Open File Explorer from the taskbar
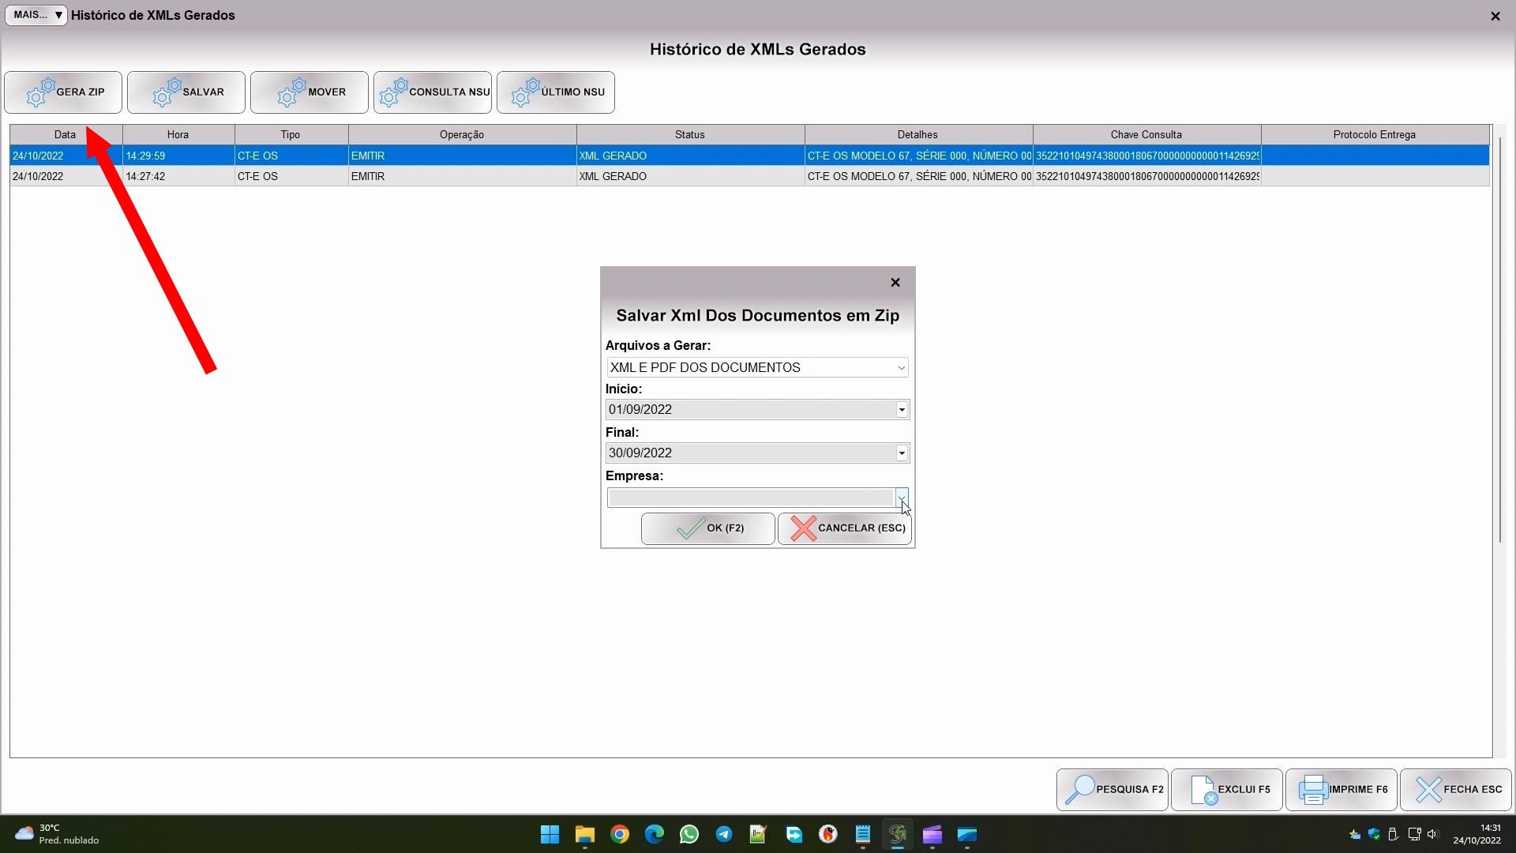This screenshot has height=853, width=1516. click(584, 835)
